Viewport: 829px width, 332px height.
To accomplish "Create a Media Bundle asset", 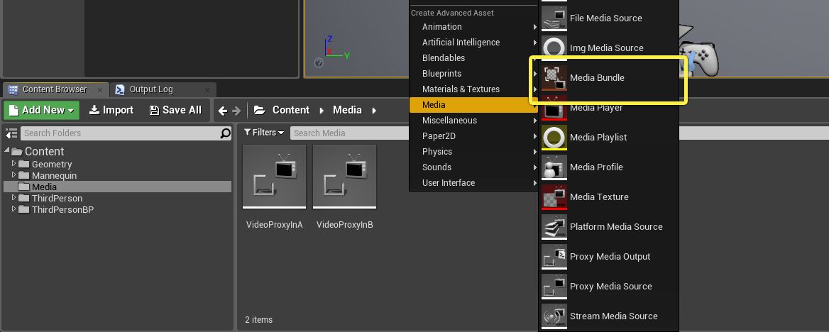I will point(608,78).
